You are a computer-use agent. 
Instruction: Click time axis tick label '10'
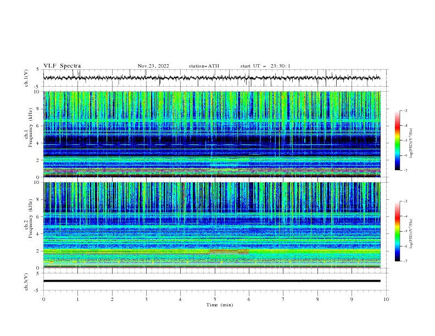coord(386,299)
